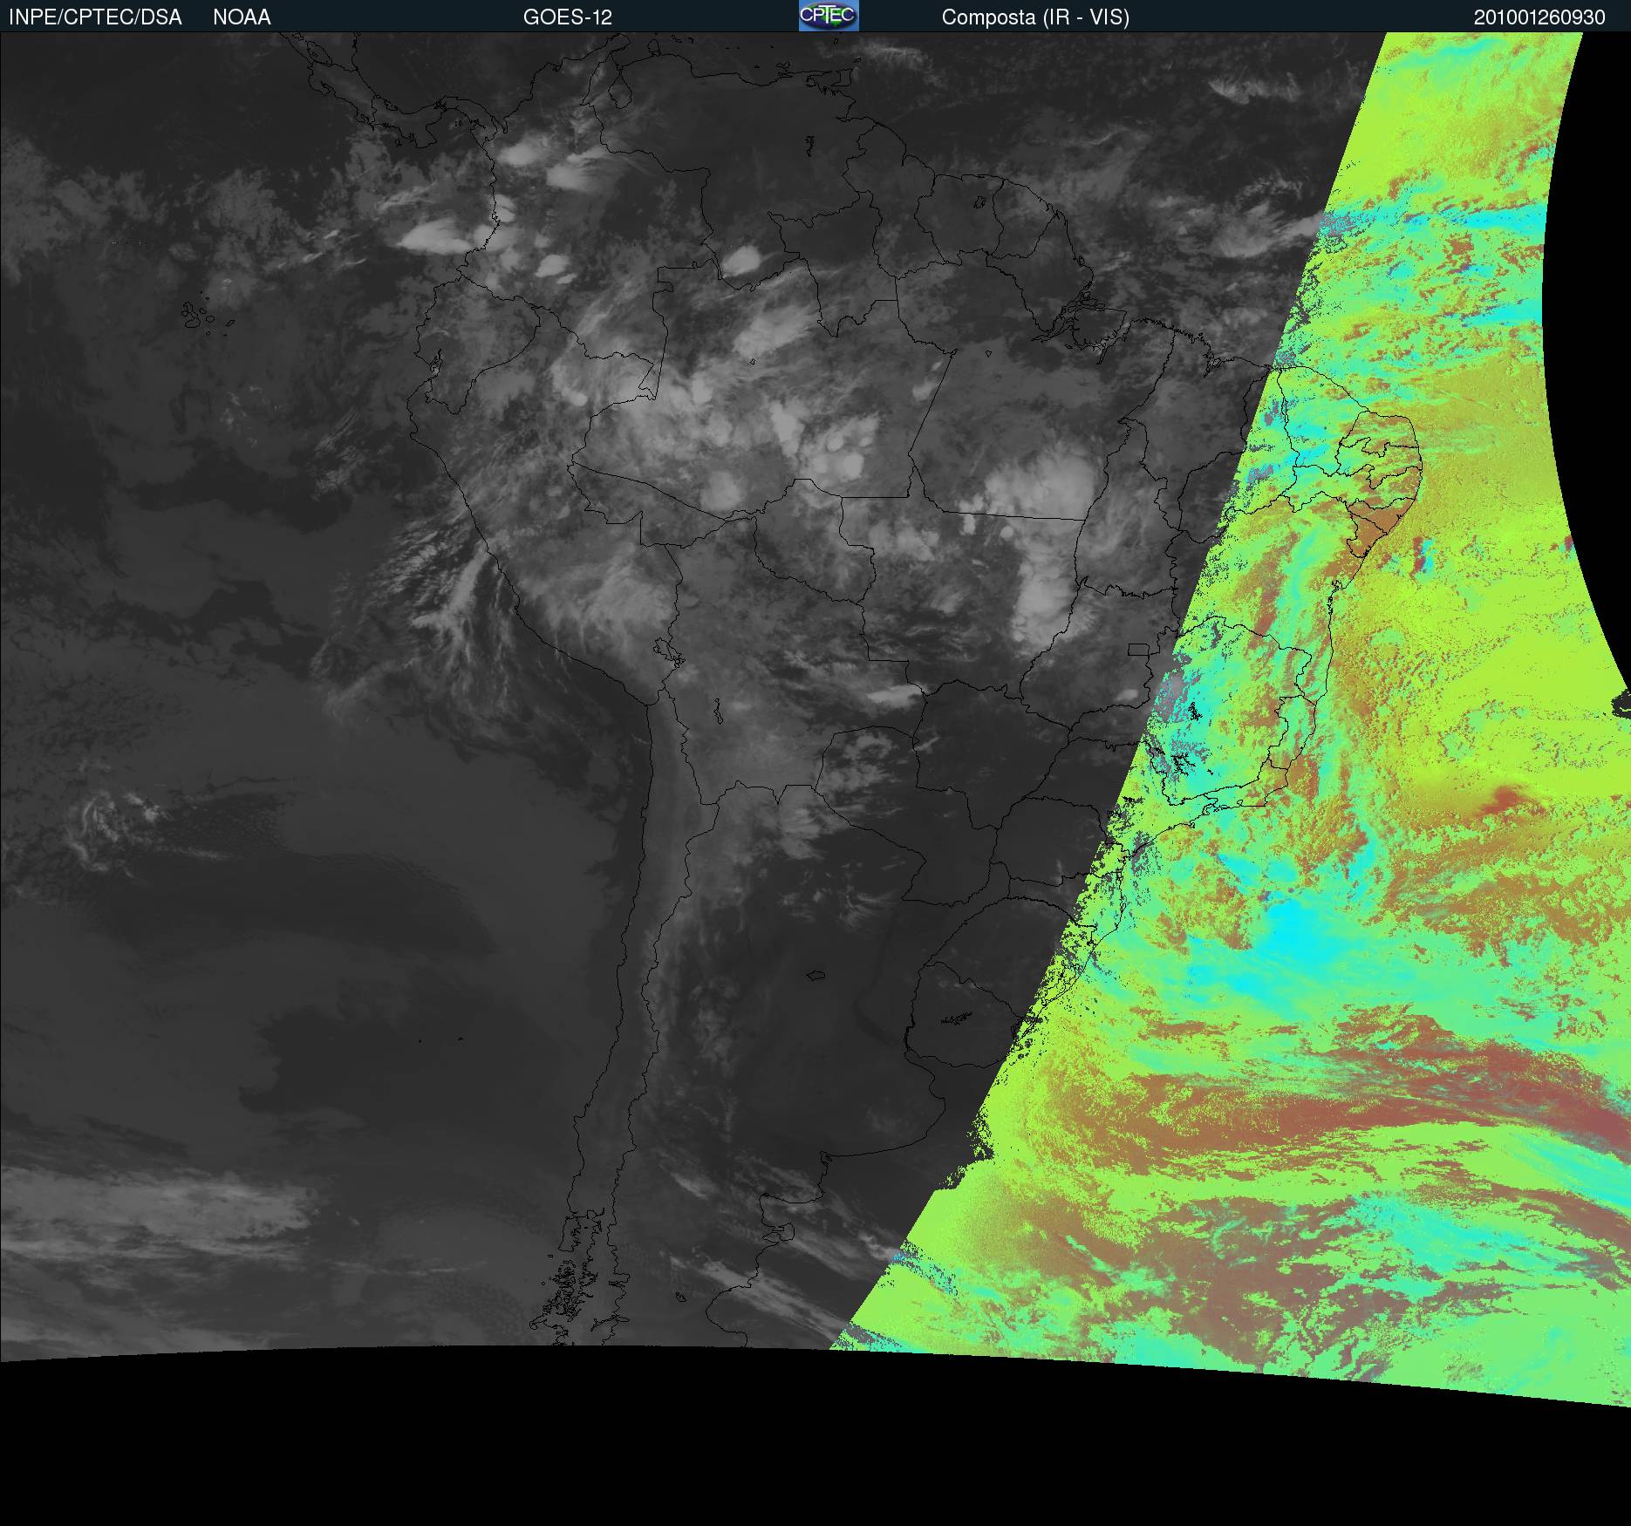Click the Composta (IR - VIS) title
The image size is (1631, 1526).
[x=1035, y=17]
